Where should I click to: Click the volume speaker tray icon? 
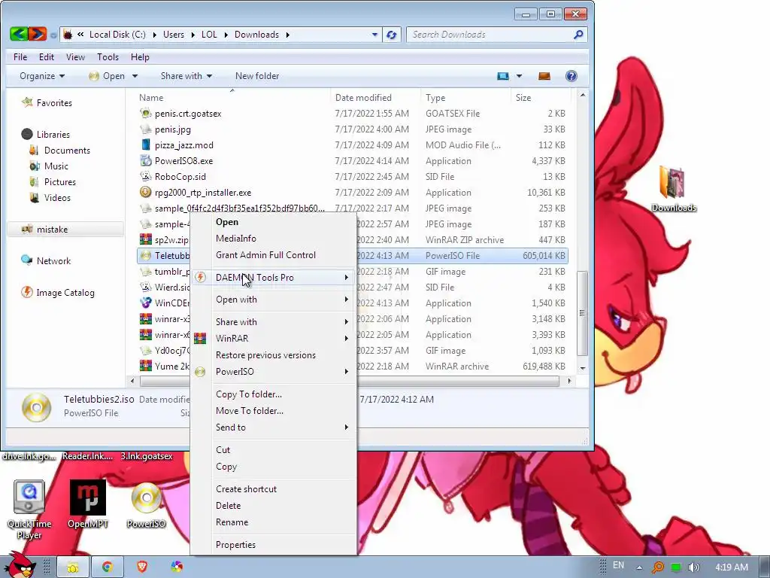(x=693, y=567)
